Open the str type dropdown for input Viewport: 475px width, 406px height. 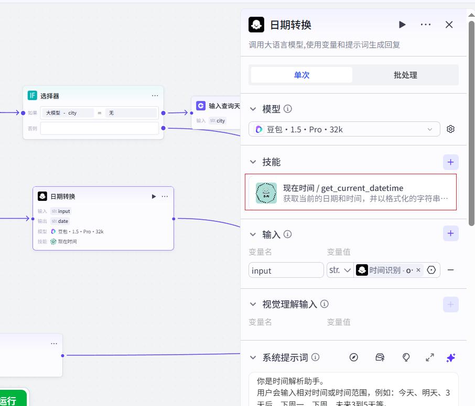[x=340, y=270]
